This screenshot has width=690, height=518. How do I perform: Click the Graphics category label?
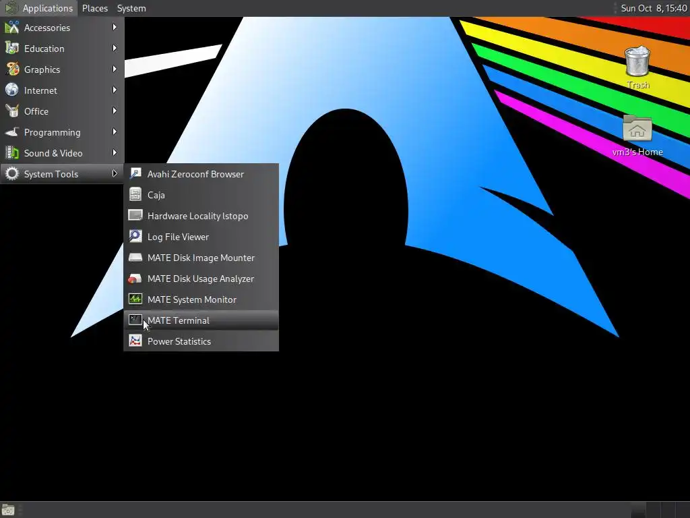point(42,69)
